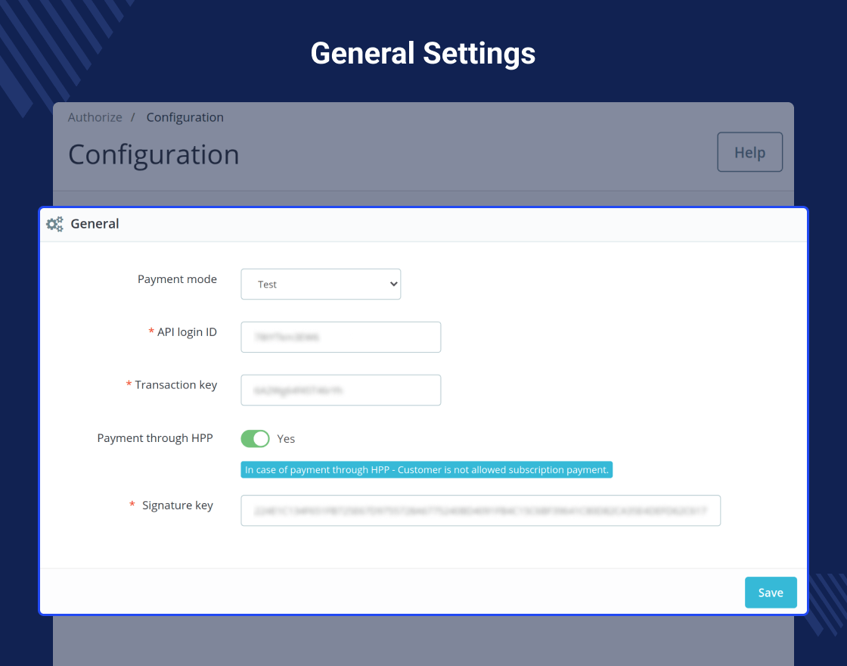This screenshot has width=847, height=666.
Task: Click into the API login ID field
Action: click(x=341, y=337)
